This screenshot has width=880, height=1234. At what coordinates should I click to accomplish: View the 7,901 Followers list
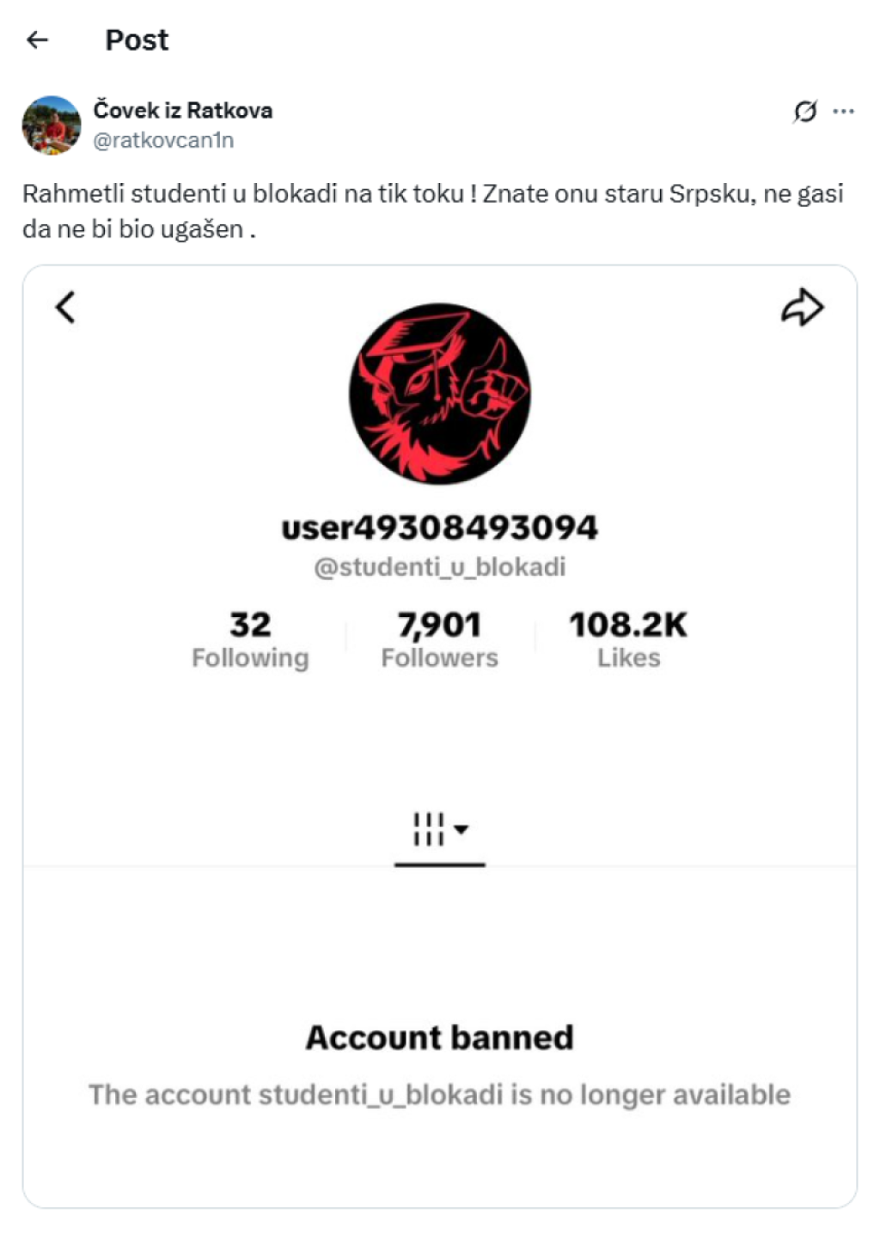(x=439, y=639)
